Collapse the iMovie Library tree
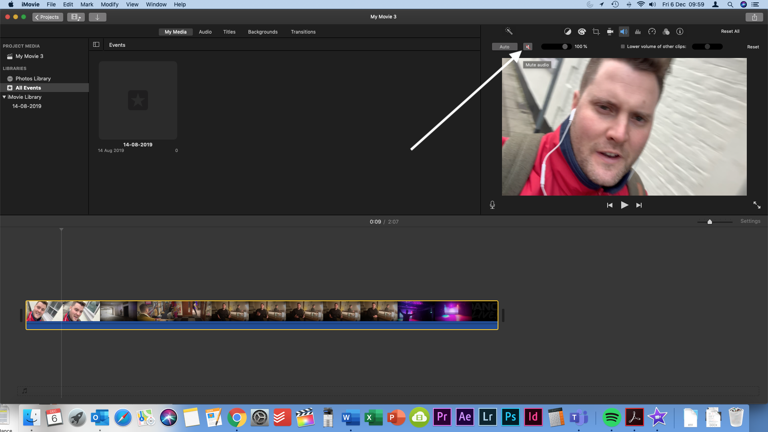 point(4,97)
